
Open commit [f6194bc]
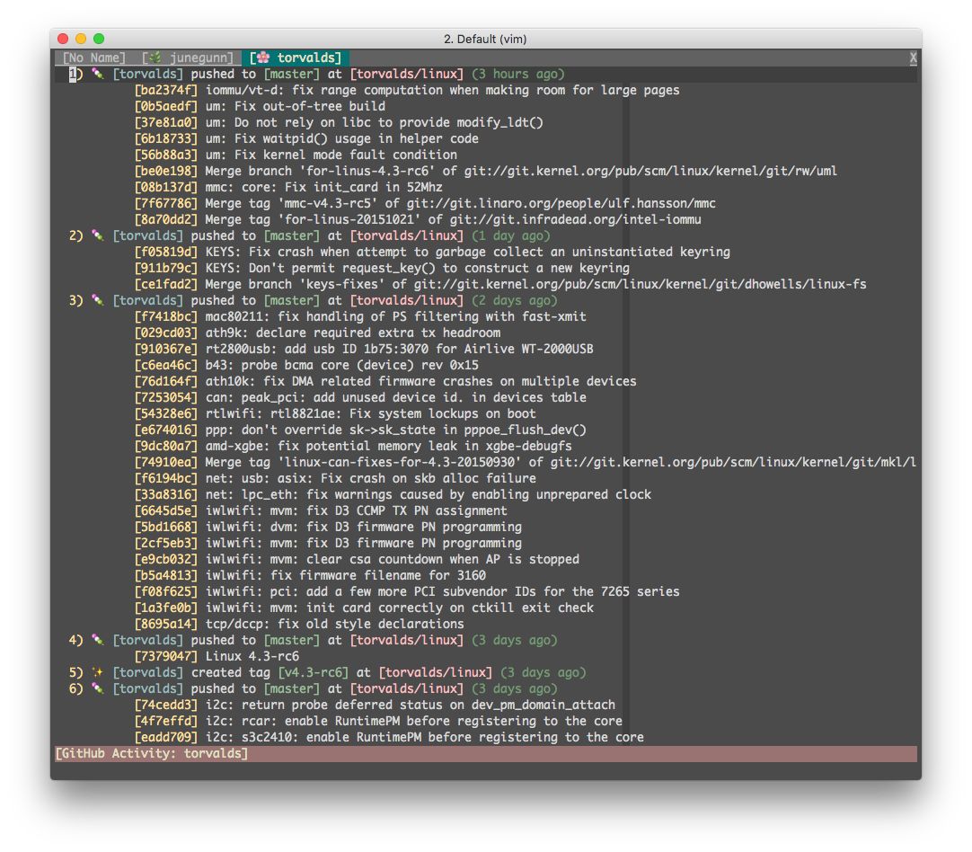166,478
